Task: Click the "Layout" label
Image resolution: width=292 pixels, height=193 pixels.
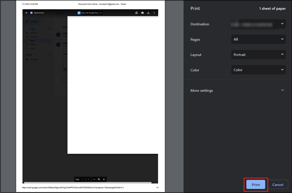Action: 196,55
